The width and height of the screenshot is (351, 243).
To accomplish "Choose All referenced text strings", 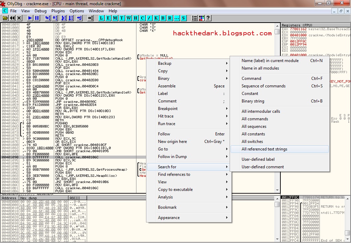I will [x=280, y=149].
